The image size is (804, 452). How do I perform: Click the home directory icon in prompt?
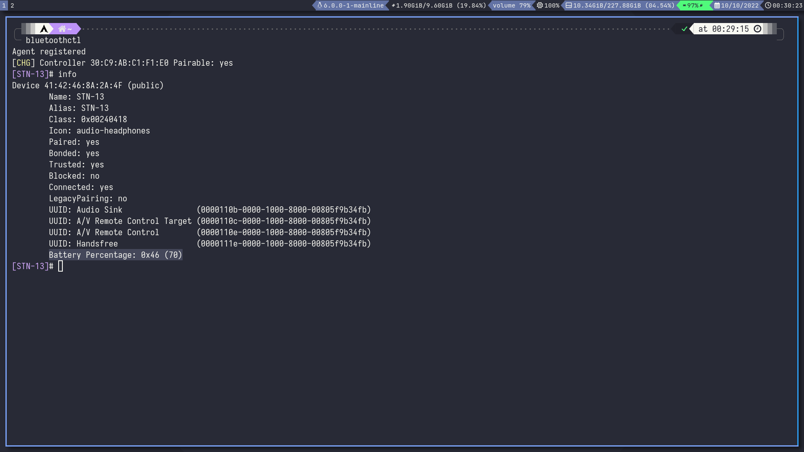pos(62,29)
